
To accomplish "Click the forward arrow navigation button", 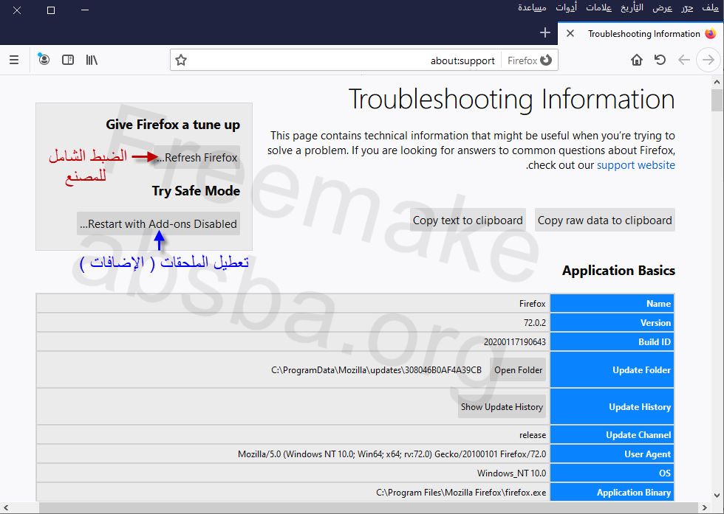I will click(x=708, y=60).
